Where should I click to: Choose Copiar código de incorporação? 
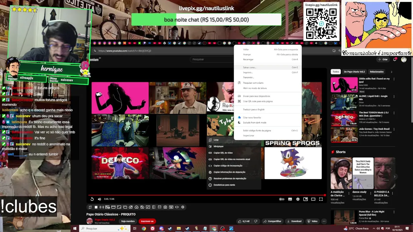[234, 166]
